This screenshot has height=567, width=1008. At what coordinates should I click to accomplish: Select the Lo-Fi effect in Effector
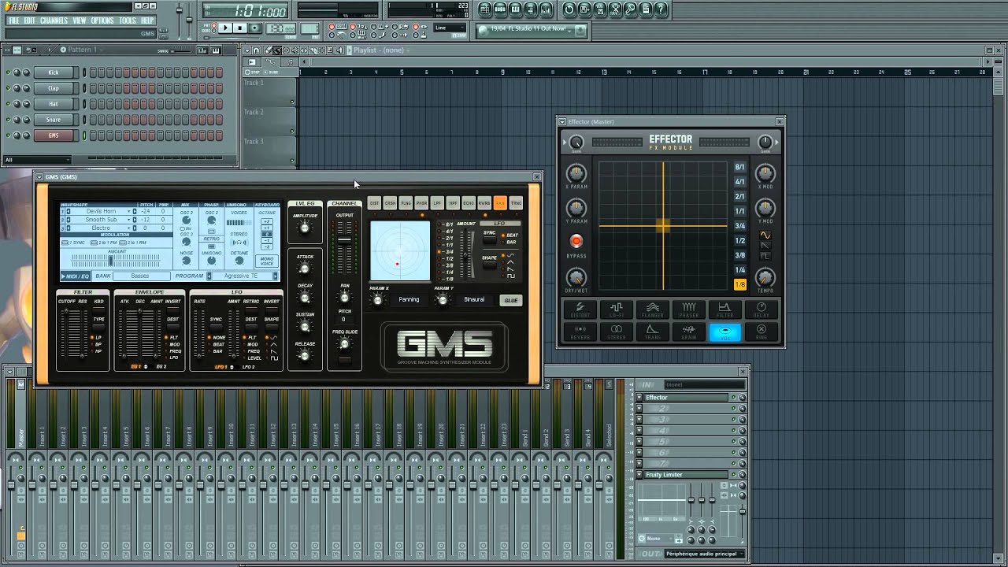617,310
